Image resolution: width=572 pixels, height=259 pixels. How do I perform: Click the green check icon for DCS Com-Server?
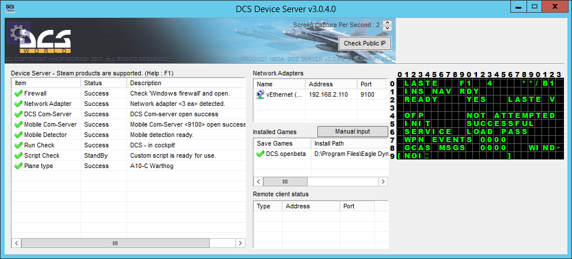click(18, 114)
